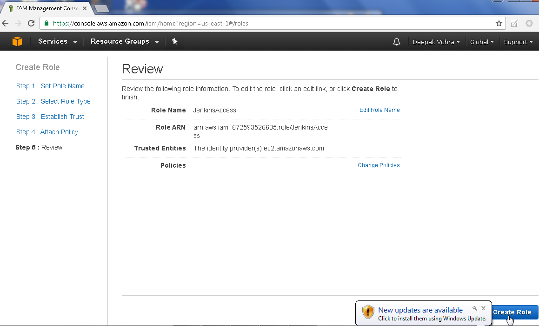This screenshot has height=326, width=539.
Task: Go to Step 1: Set Role Name
Action: [x=50, y=86]
